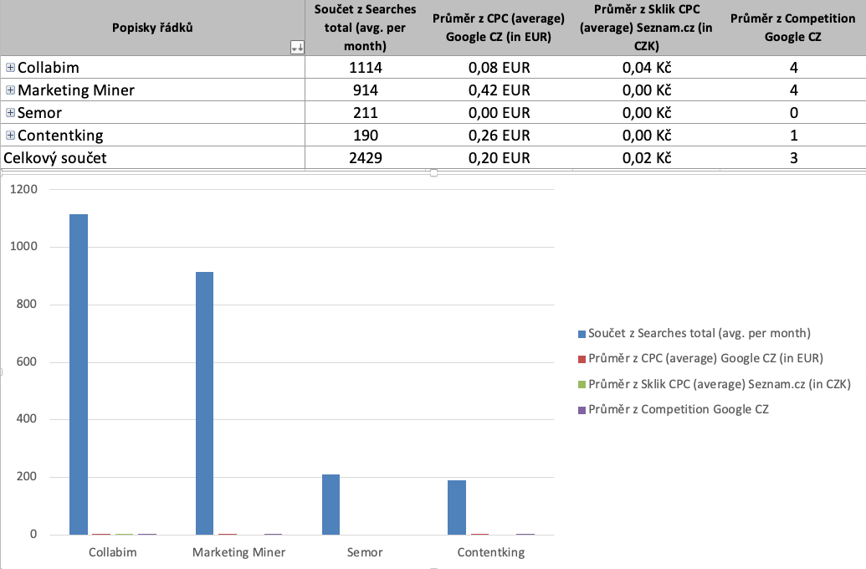Click the red CPC Google legend swatch
The width and height of the screenshot is (866, 569).
click(582, 359)
